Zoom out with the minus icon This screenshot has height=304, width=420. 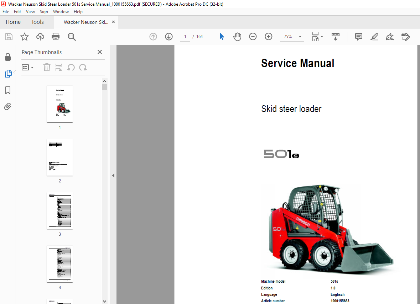253,37
